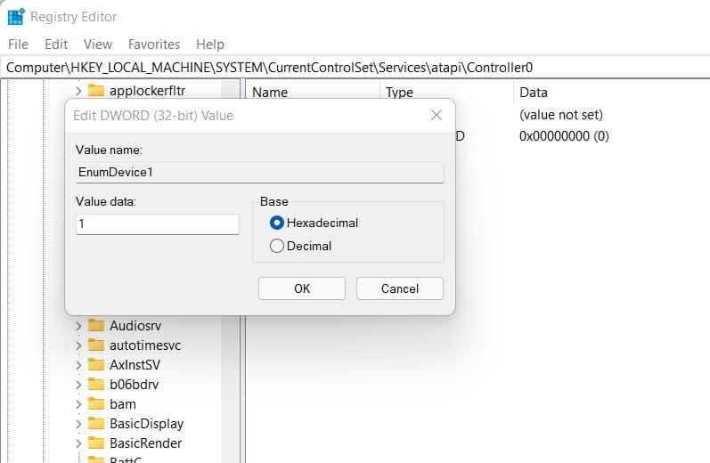Select the AxInstSV tree item
Screen dimensions: 710x463
pyautogui.click(x=135, y=365)
